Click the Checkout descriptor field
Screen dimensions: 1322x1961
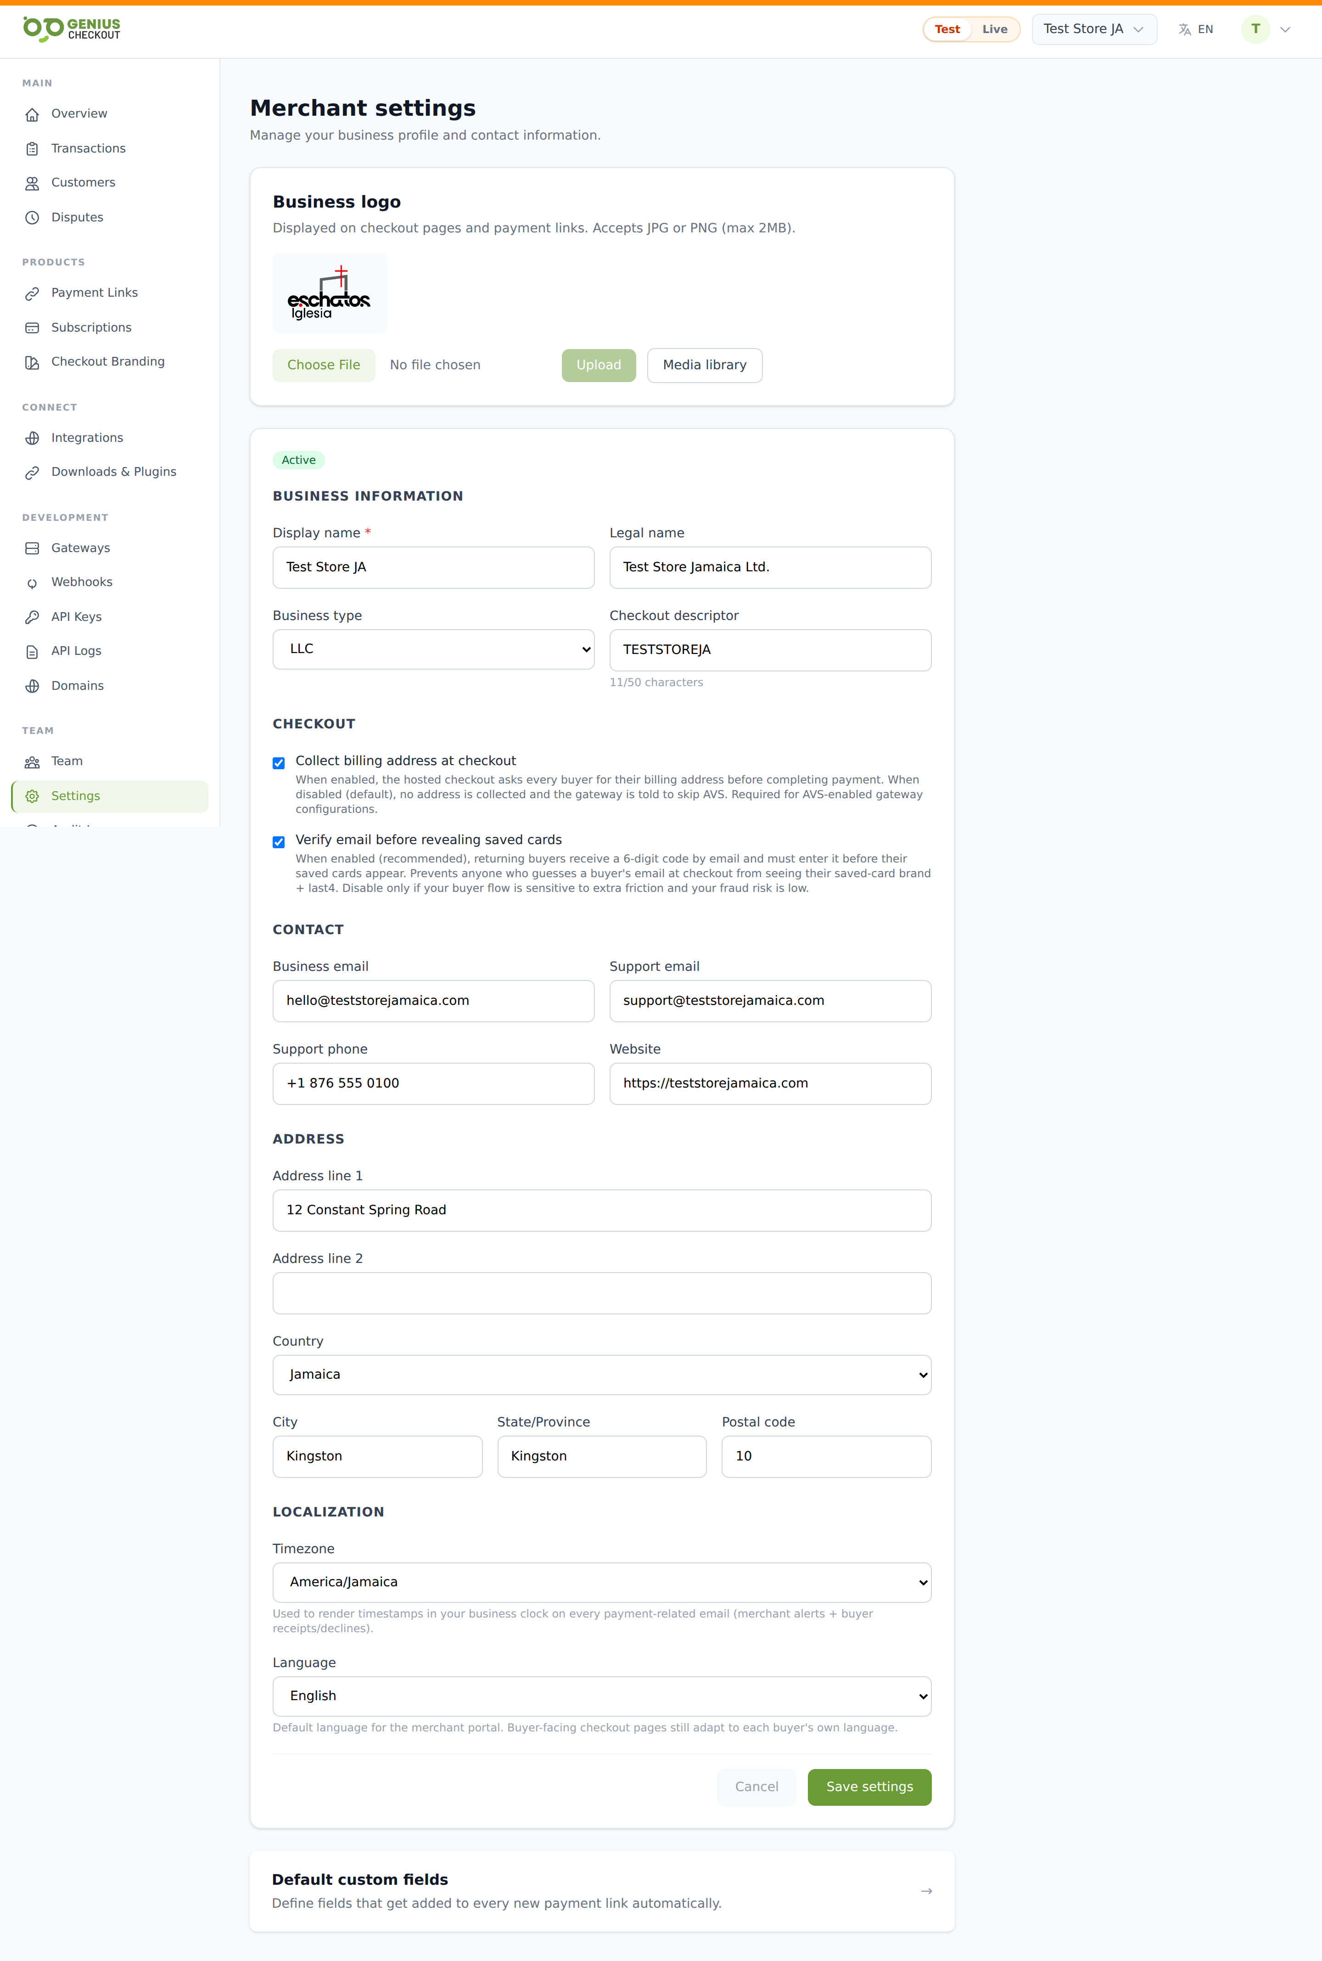[770, 649]
